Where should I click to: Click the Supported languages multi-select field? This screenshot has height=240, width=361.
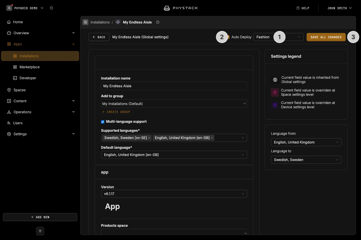(x=174, y=138)
